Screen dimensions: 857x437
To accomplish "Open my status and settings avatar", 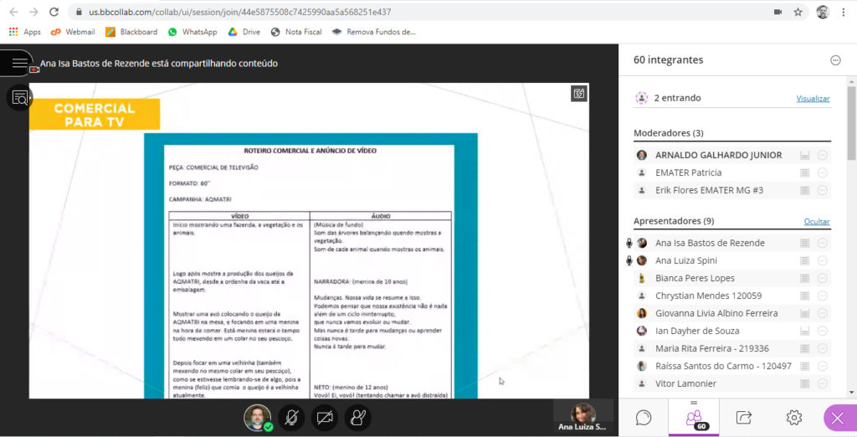I will (x=257, y=417).
